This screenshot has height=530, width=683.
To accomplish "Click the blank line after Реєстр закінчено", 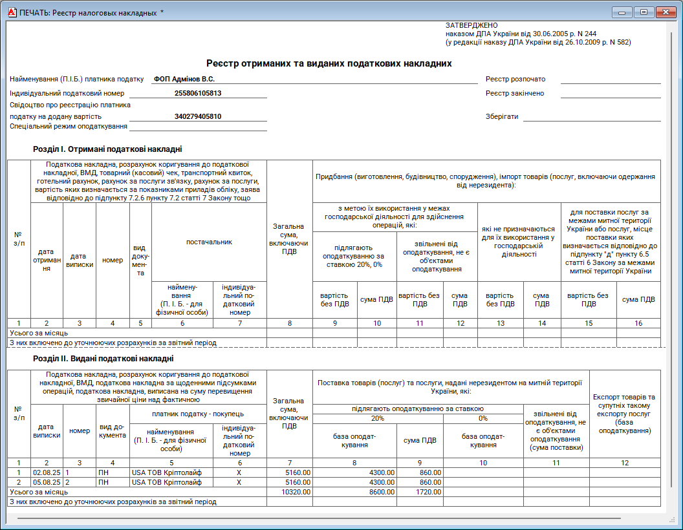I will tap(610, 94).
